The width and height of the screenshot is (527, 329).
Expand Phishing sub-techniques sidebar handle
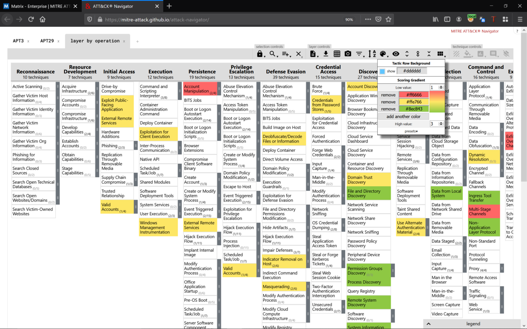[x=136, y=146]
